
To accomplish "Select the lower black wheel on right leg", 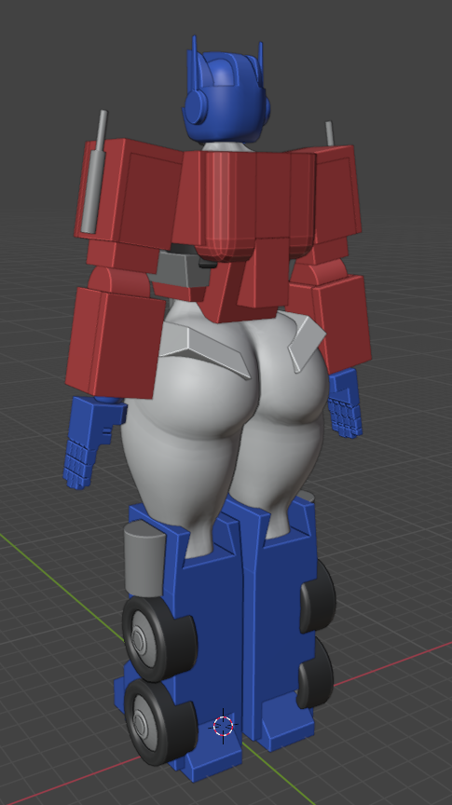I will pos(315,673).
